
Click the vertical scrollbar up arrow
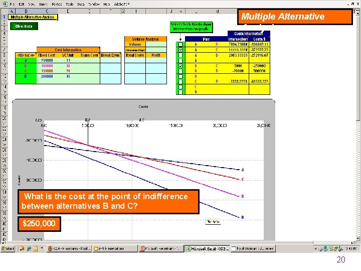tap(358, 13)
